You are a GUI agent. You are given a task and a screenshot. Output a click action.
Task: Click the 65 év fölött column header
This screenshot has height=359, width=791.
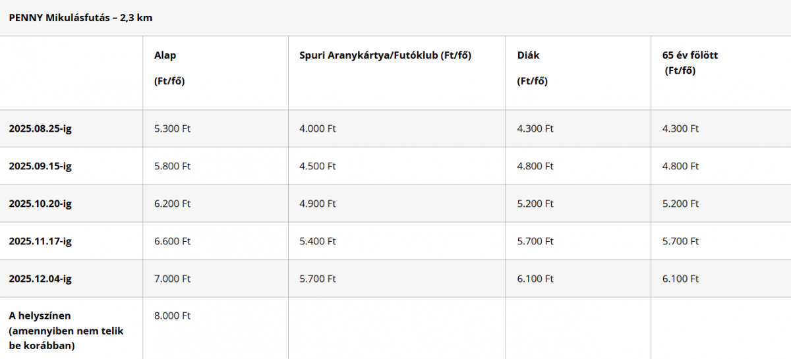(x=690, y=63)
